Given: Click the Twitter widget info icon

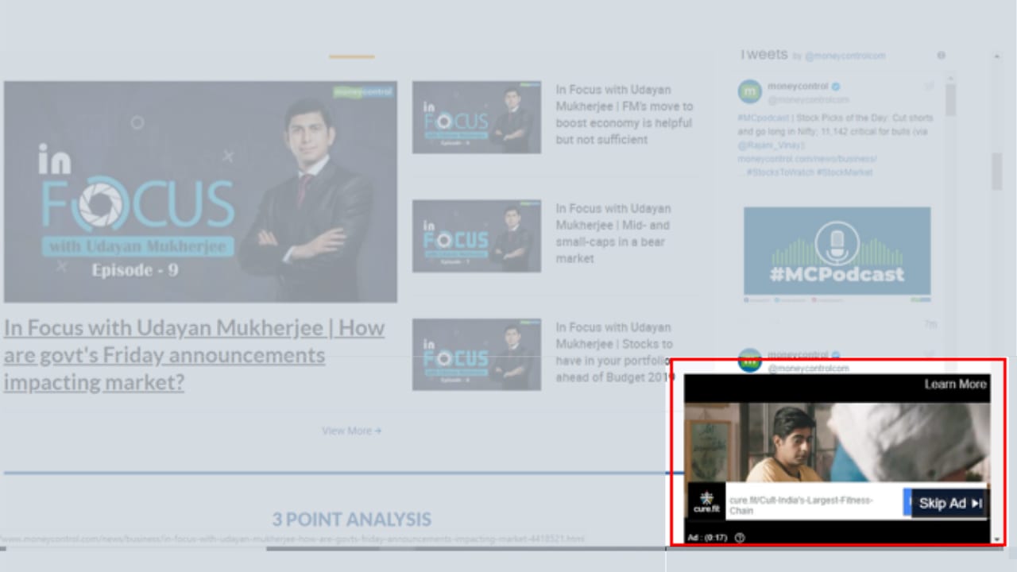Looking at the screenshot, I should [x=942, y=56].
